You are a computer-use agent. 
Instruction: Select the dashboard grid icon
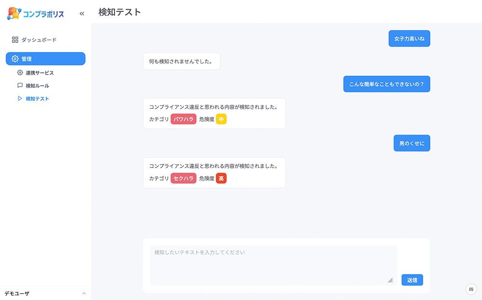15,39
